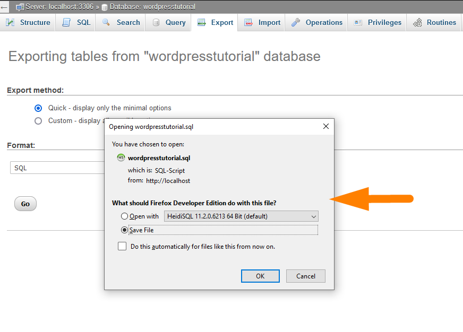Click the Privileges card icon
463x332 pixels.
[x=358, y=22]
